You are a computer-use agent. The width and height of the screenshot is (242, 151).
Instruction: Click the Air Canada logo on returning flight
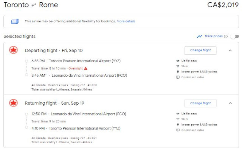[x=14, y=103]
